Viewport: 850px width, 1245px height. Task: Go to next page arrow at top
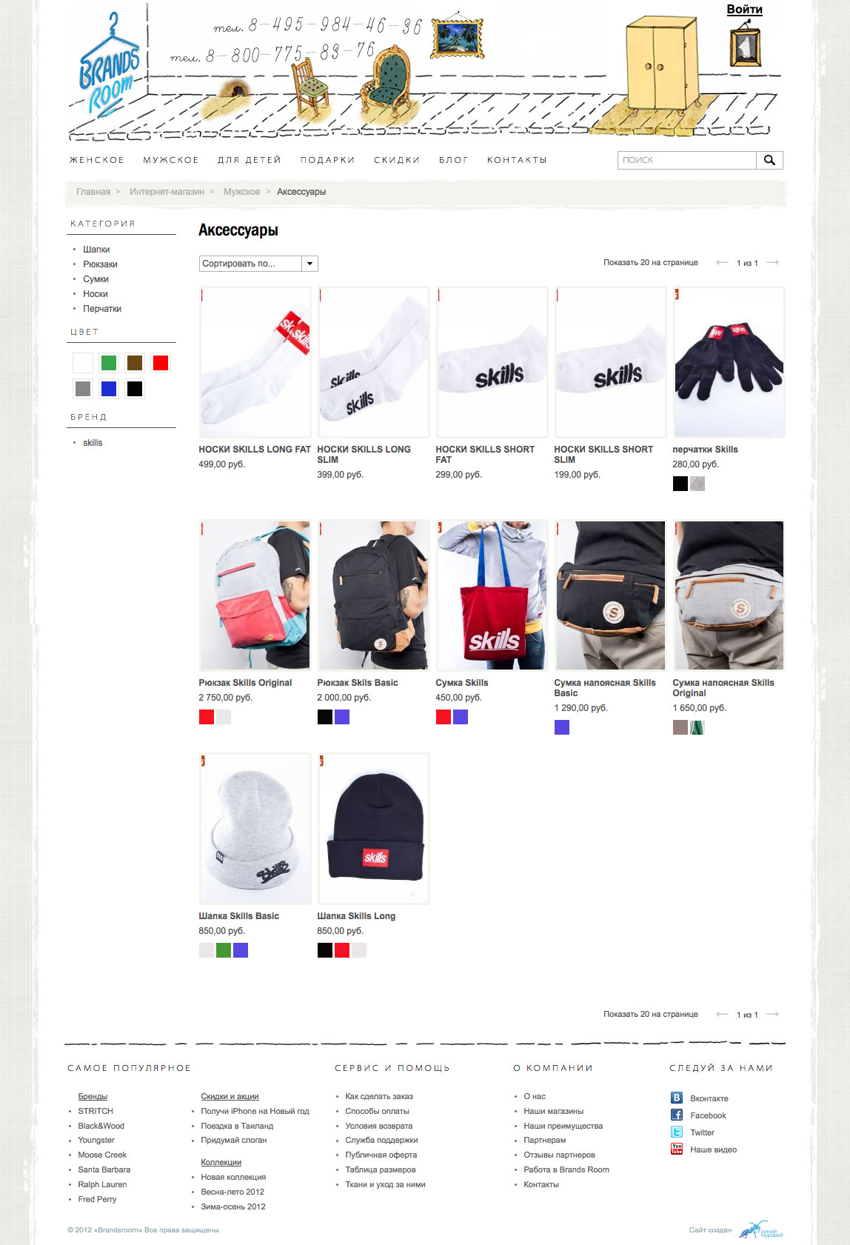click(772, 263)
